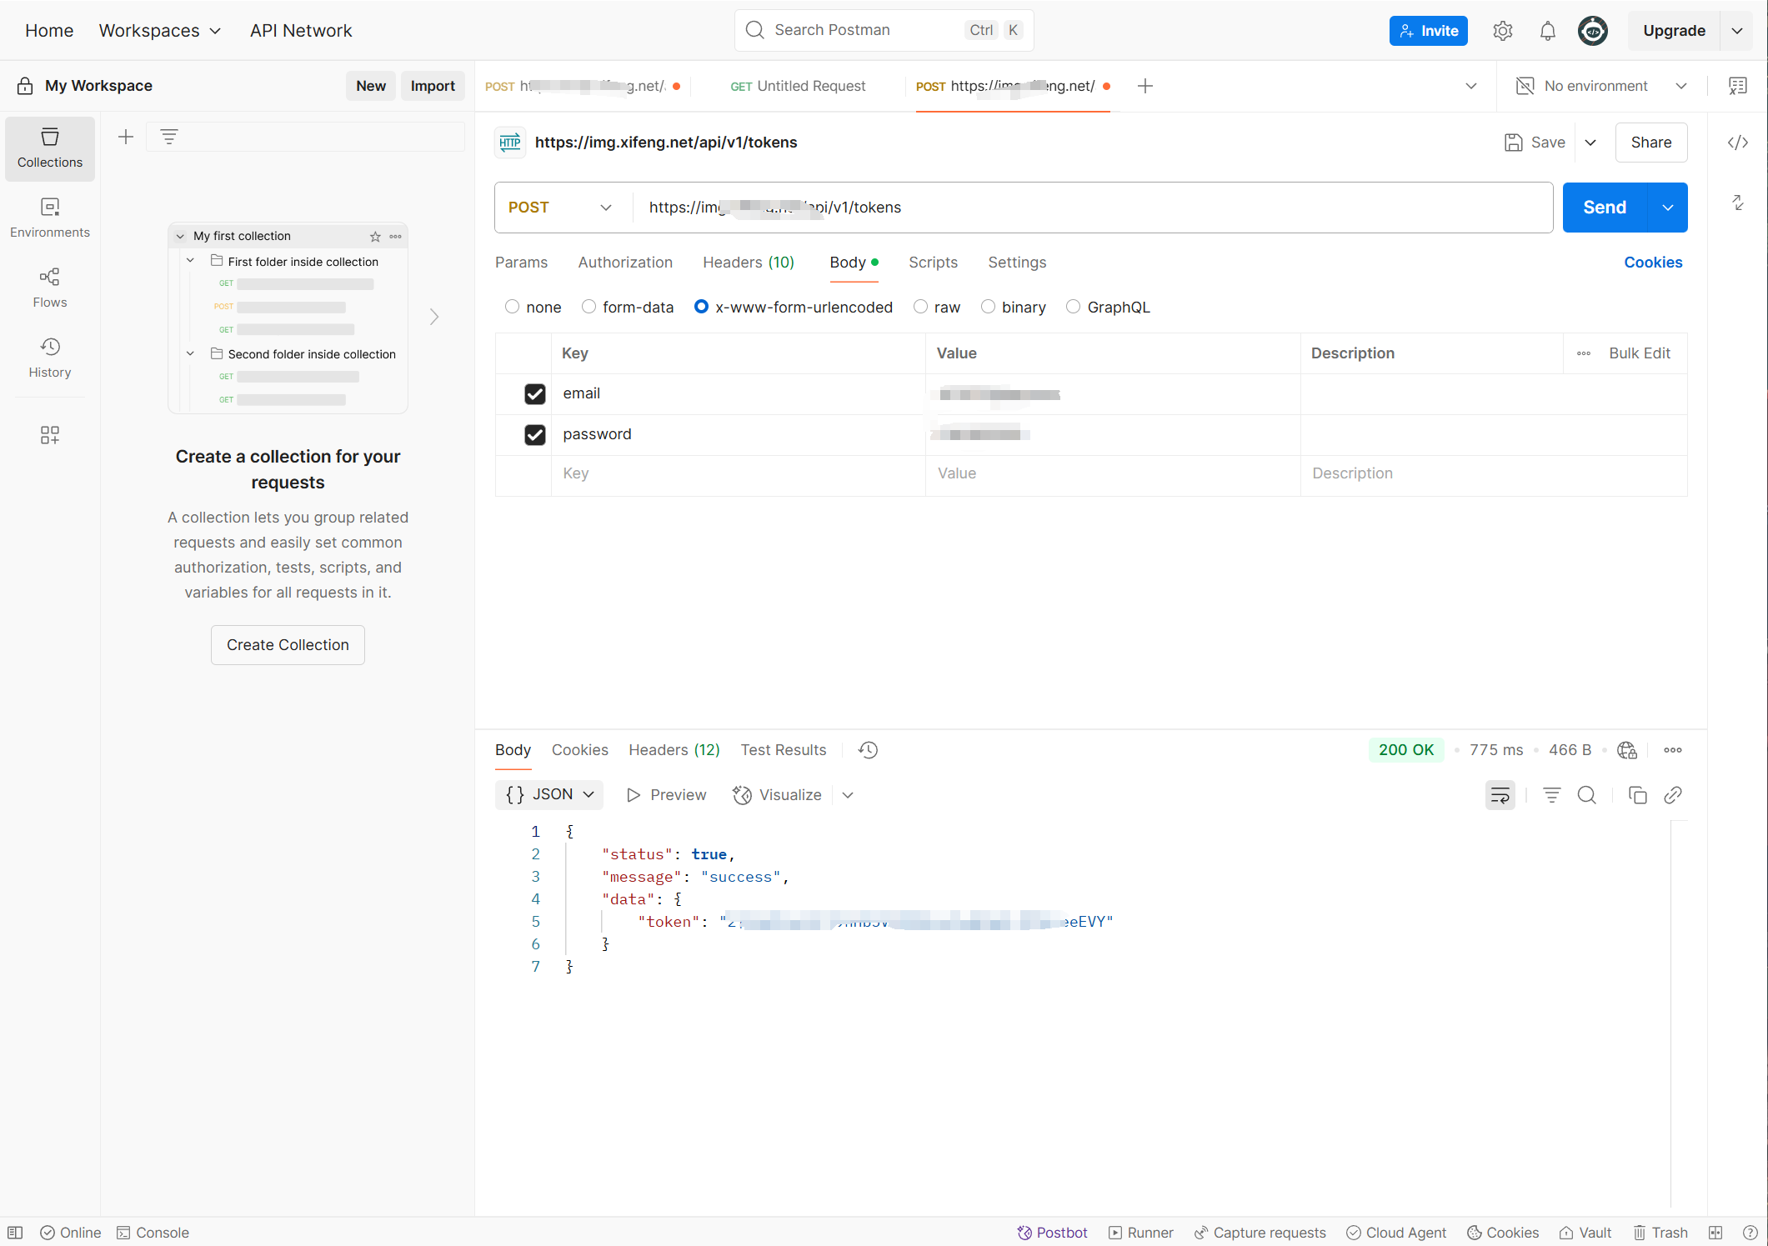Open the Flows sidebar panel
The height and width of the screenshot is (1246, 1768).
(x=50, y=288)
